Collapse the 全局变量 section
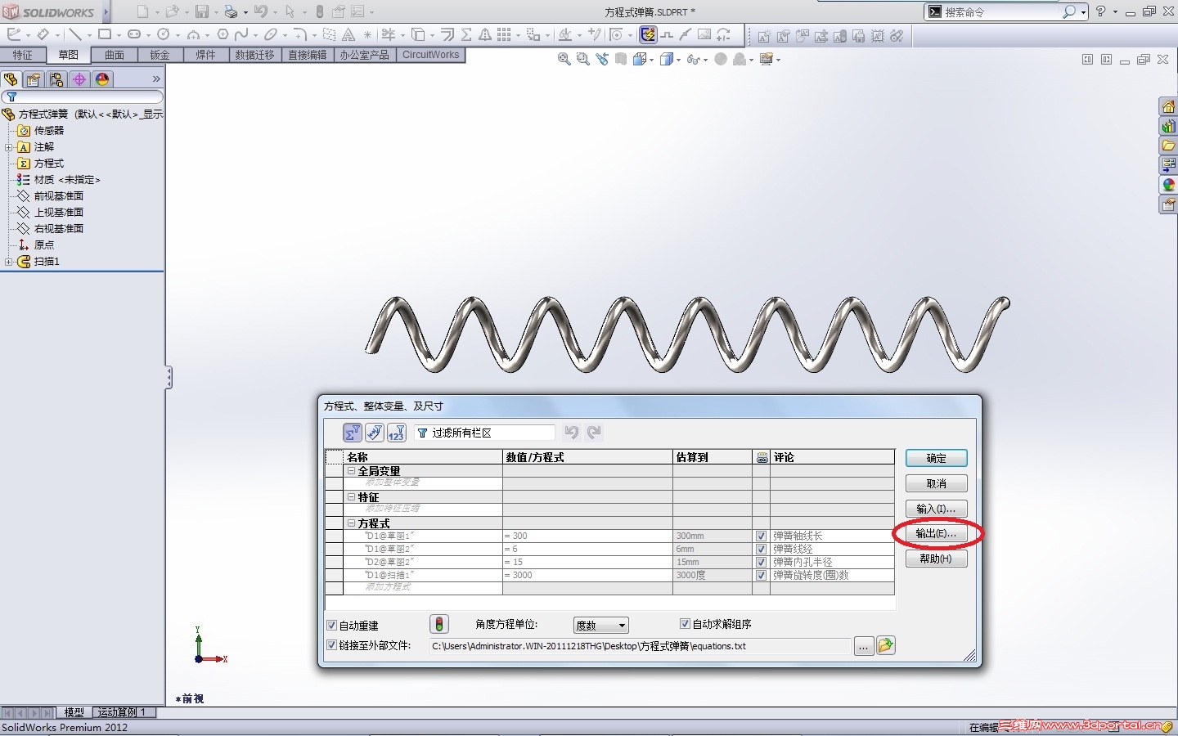 pos(352,471)
